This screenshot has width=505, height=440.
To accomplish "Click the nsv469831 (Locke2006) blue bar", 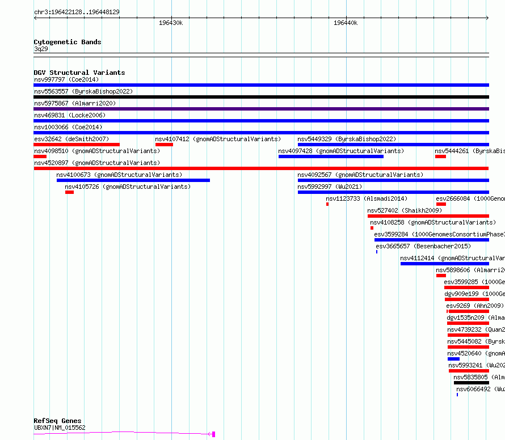I will [261, 121].
